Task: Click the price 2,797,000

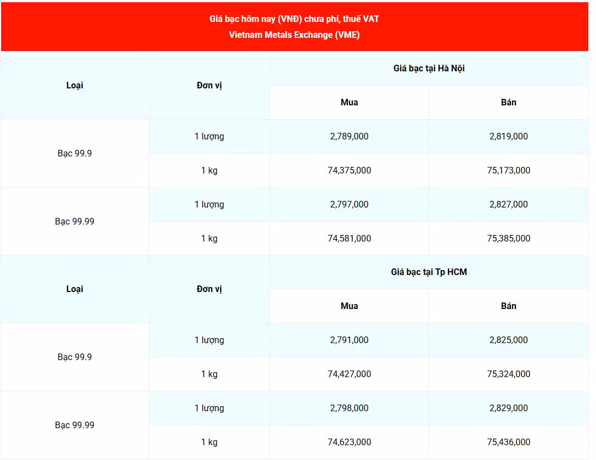Action: click(x=350, y=205)
